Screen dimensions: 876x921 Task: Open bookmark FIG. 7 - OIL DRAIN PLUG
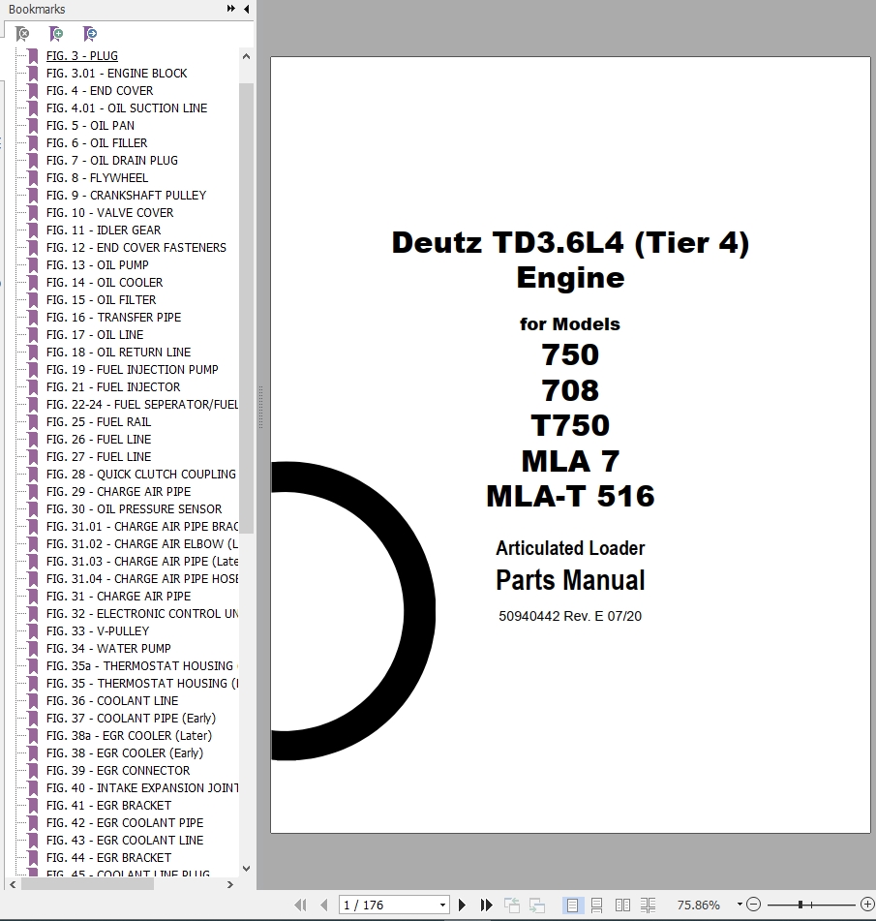click(x=112, y=161)
